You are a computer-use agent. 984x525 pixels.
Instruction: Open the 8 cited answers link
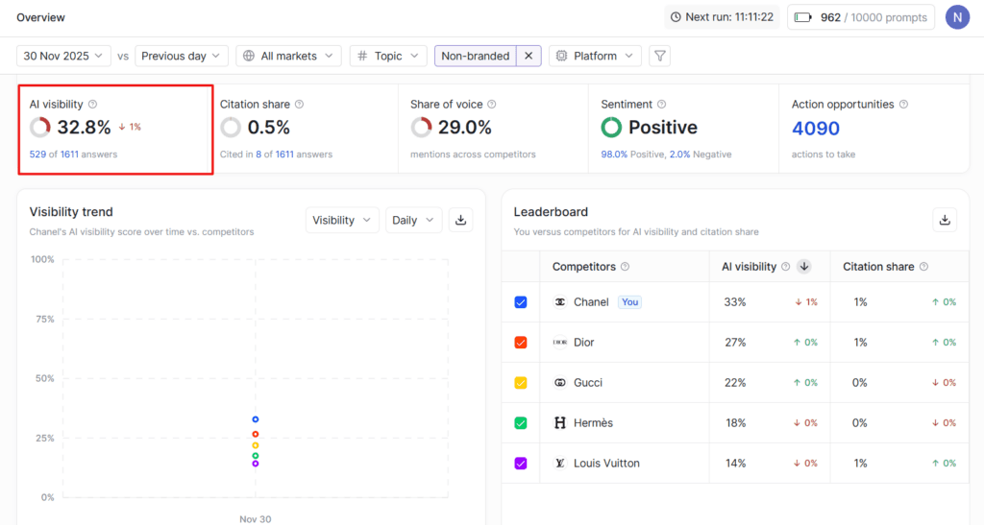pos(258,155)
